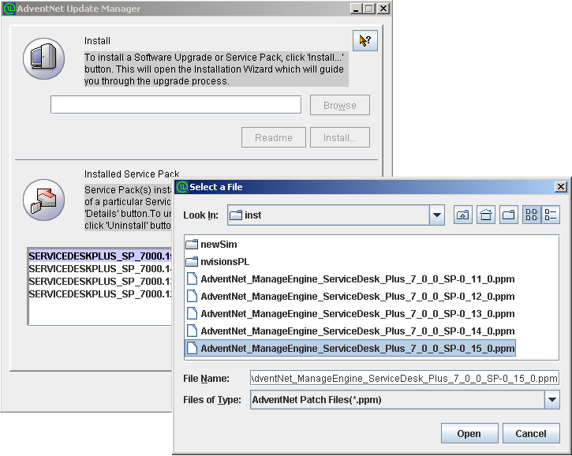572x456 pixels.
Task: Click the patch file path field in Update Manager
Action: 176,105
